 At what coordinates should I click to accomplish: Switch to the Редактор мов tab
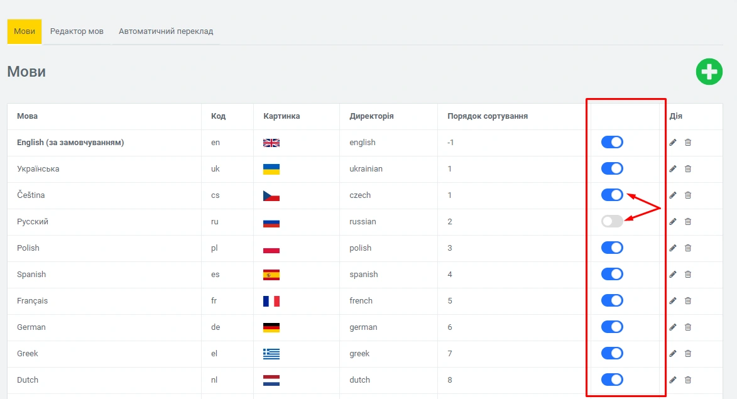coord(77,31)
